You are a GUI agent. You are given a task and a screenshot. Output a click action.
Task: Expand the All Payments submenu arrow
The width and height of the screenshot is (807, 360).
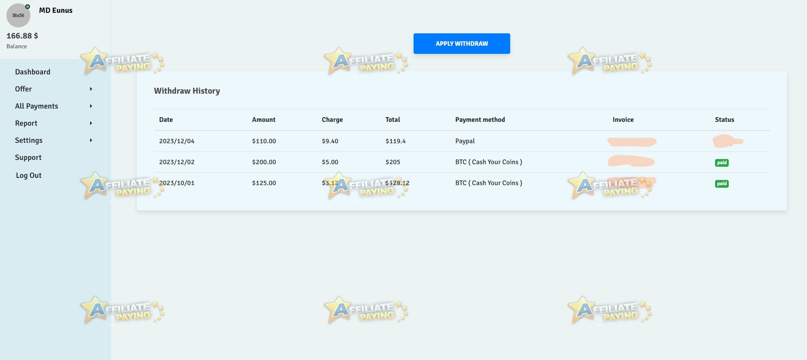(91, 106)
